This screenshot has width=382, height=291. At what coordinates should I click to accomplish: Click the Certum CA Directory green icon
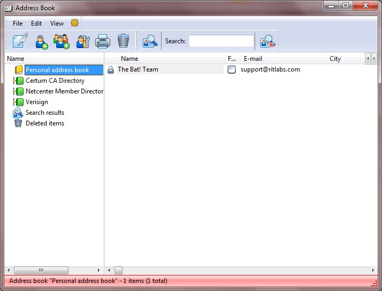pyautogui.click(x=18, y=81)
